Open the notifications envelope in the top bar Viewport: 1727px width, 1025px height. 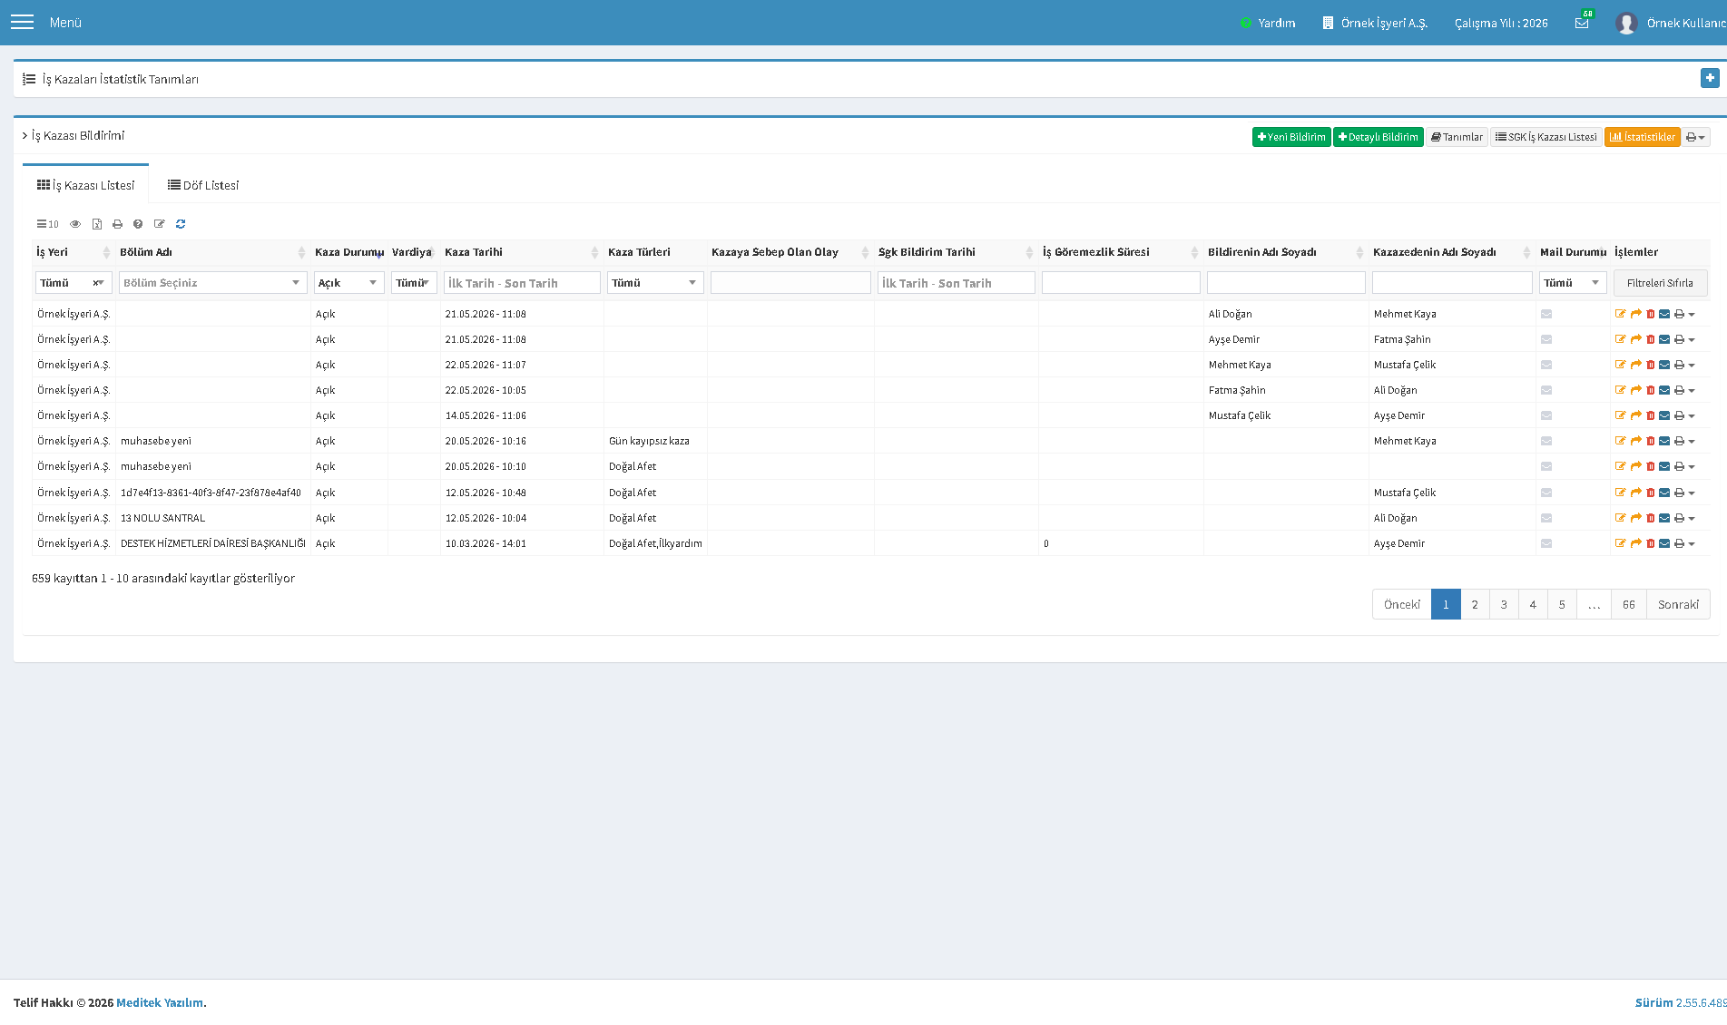pos(1582,23)
